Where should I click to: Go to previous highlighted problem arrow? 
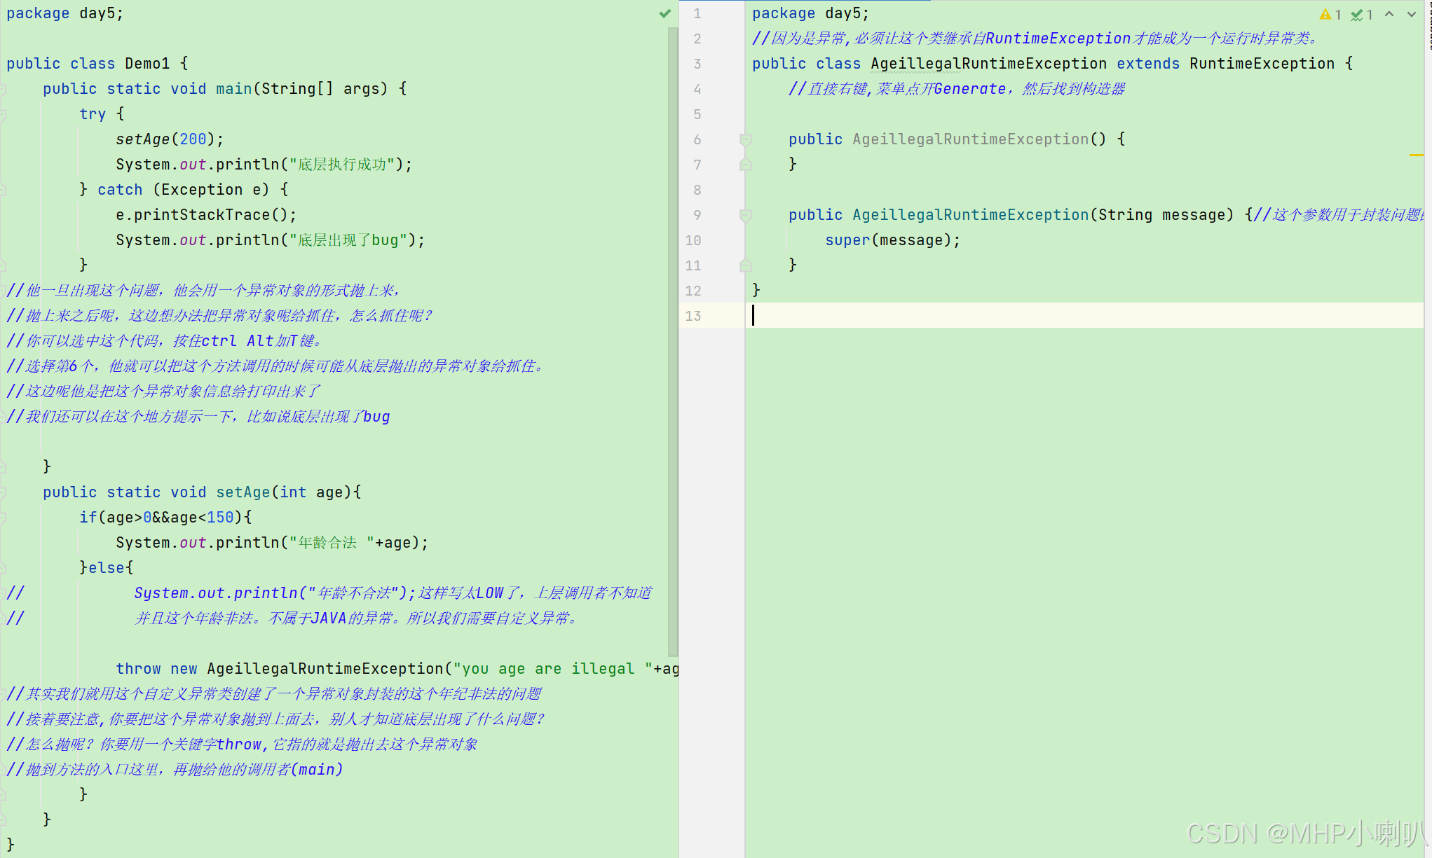click(1389, 14)
